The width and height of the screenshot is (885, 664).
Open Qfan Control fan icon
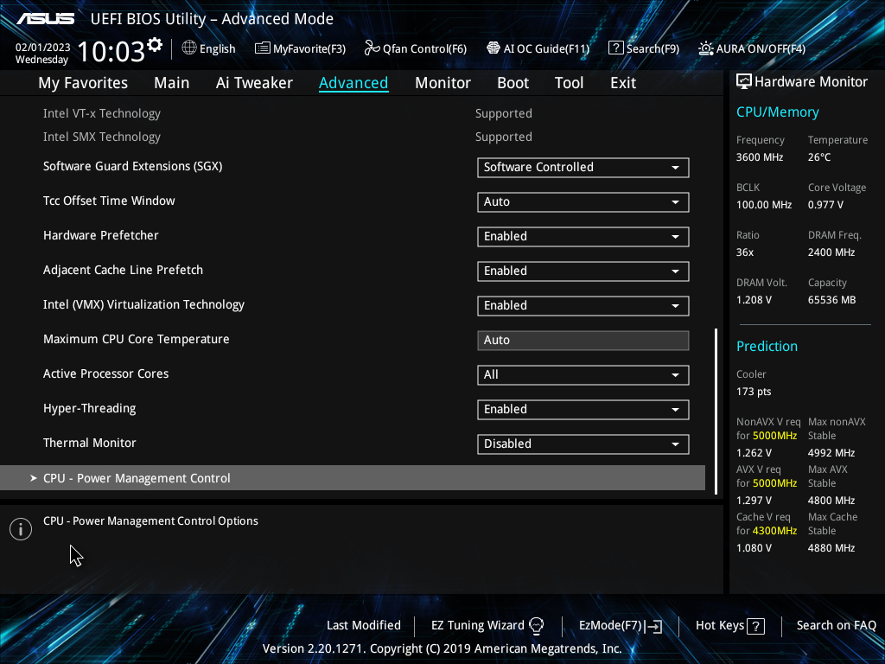[372, 48]
